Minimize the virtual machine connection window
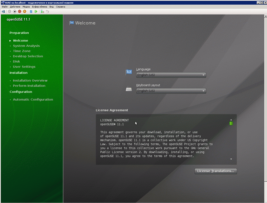Viewport: 267px width, 203px height. click(x=258, y=3)
